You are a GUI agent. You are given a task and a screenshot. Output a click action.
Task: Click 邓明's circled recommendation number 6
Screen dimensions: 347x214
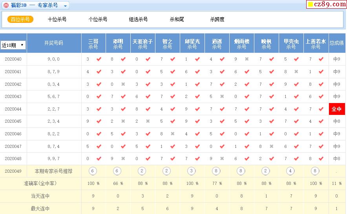tap(117, 171)
